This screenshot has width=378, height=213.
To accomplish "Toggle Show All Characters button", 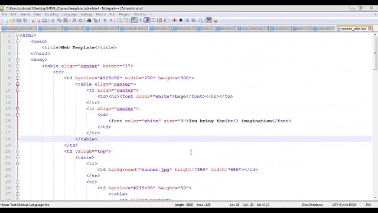I will click(141, 21).
